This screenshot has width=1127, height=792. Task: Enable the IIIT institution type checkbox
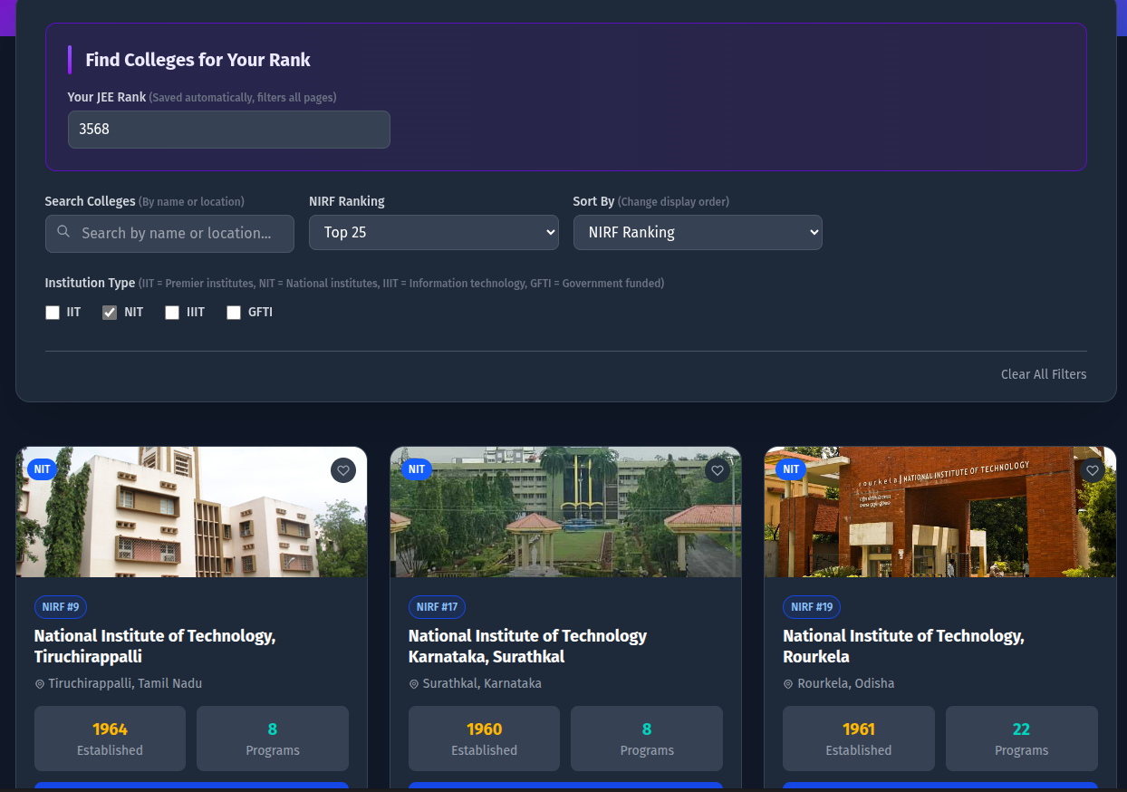pos(172,313)
